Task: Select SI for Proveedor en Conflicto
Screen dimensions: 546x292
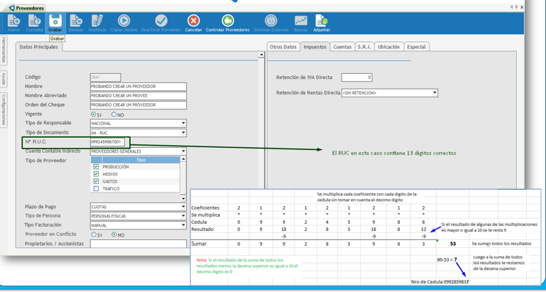Action: 93,234
